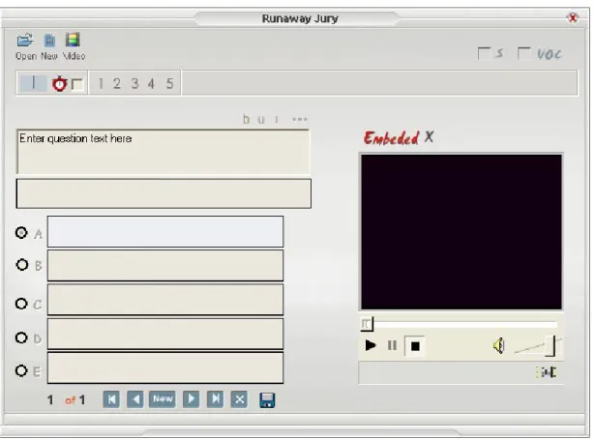The height and width of the screenshot is (440, 595).
Task: Mute audio with the speaker icon
Action: [499, 345]
